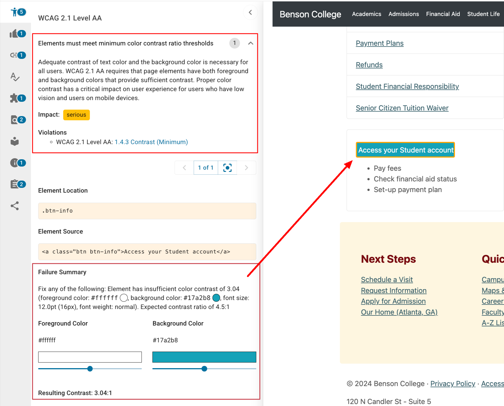Select the spell check sidebar icon
Screen dimensions: 504x406
pos(15,77)
